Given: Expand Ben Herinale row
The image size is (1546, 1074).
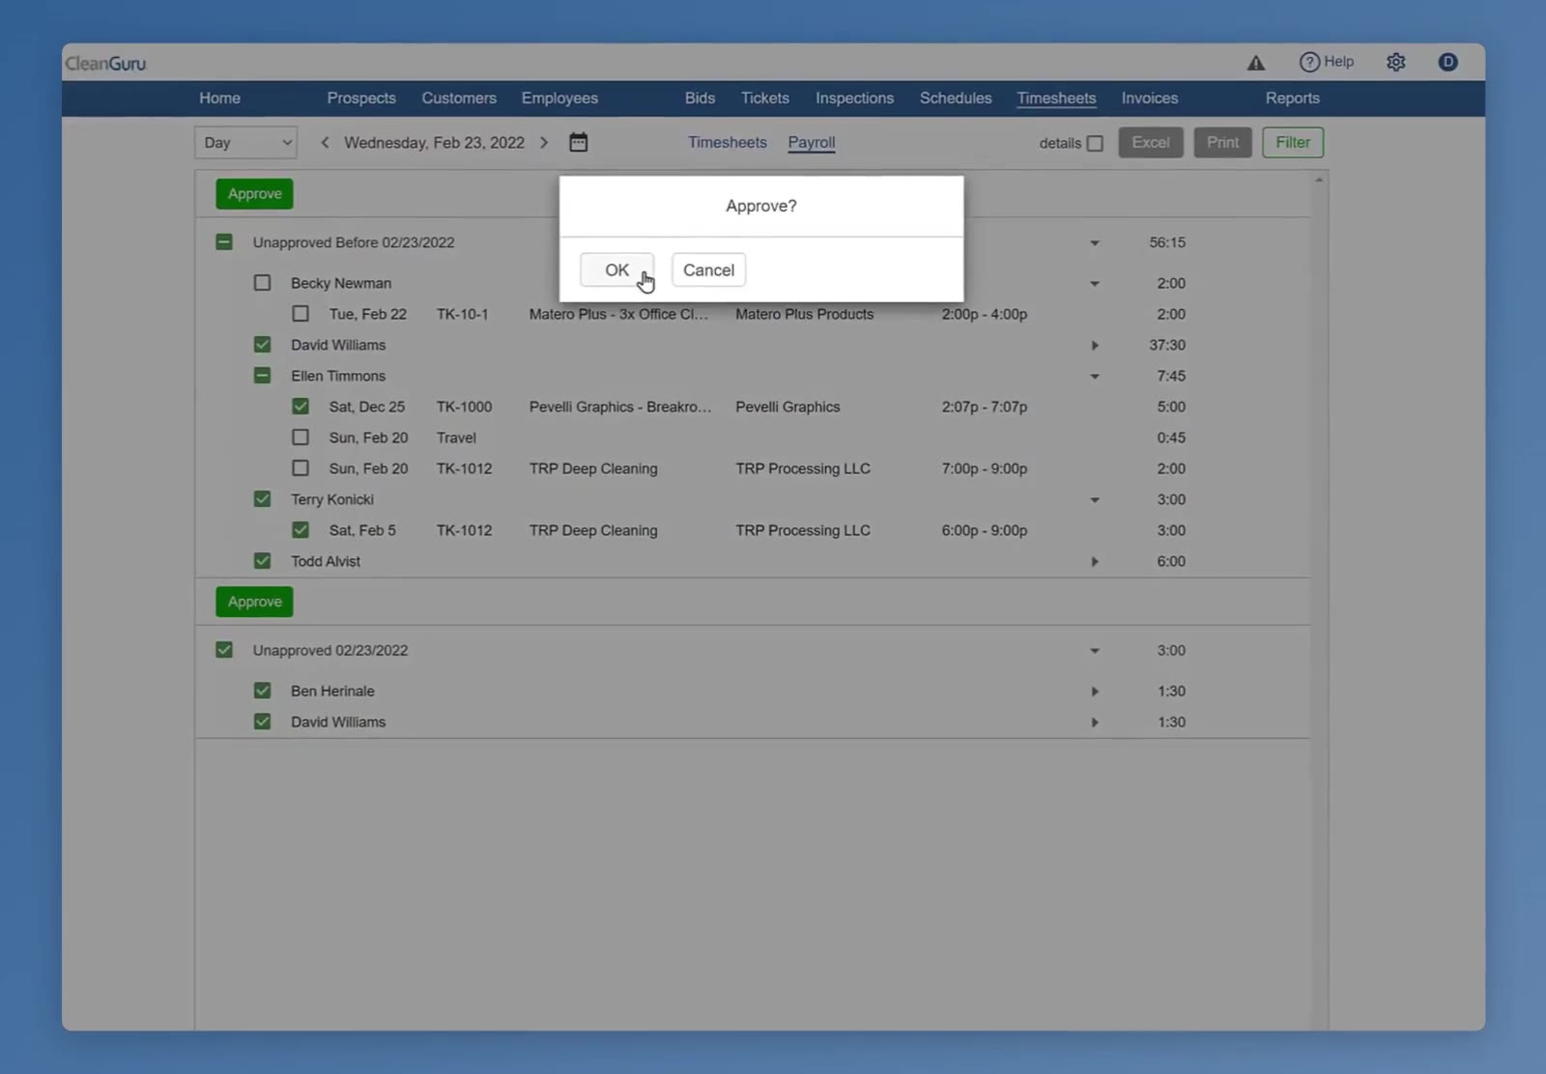Looking at the screenshot, I should (1095, 692).
